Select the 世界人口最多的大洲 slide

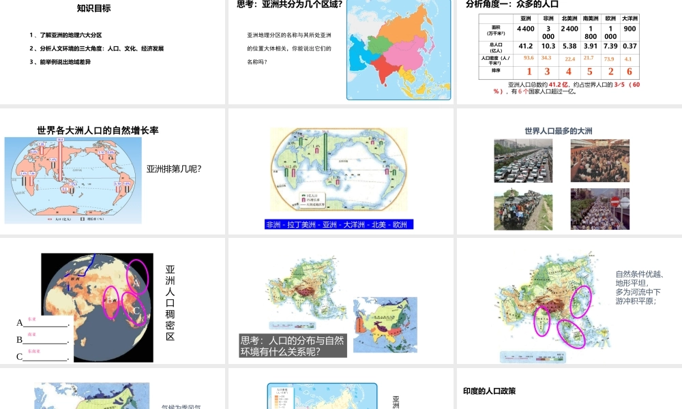tap(569, 171)
